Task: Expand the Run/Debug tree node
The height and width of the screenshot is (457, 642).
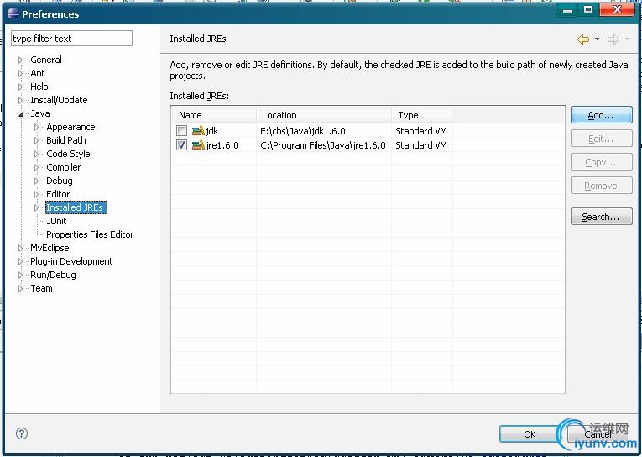Action: point(20,275)
